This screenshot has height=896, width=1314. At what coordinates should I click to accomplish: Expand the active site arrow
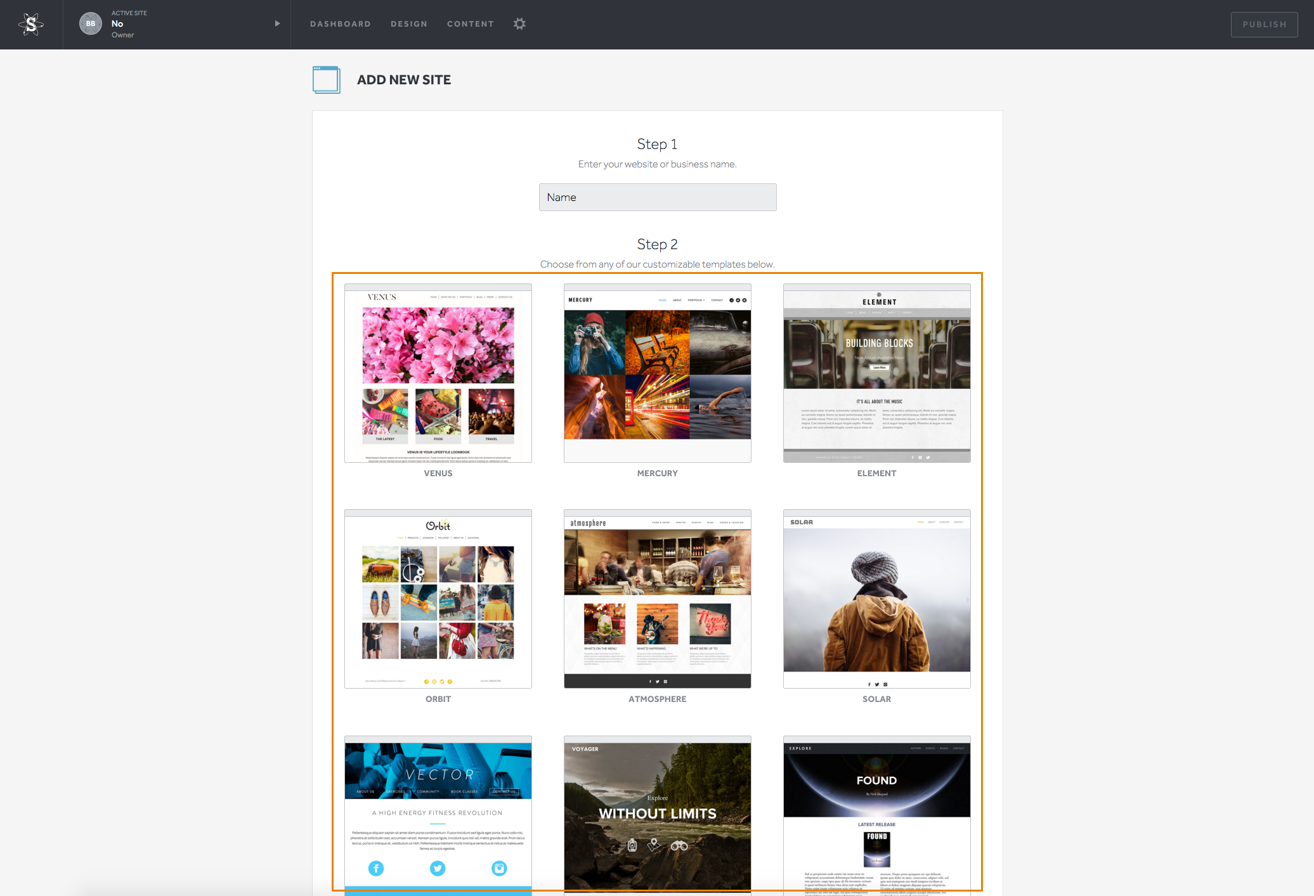click(277, 23)
